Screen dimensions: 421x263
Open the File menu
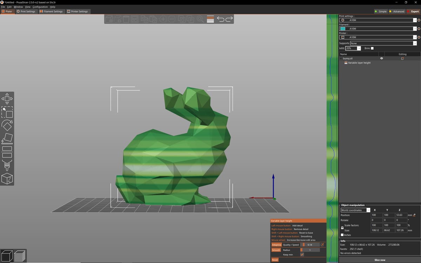pos(3,7)
